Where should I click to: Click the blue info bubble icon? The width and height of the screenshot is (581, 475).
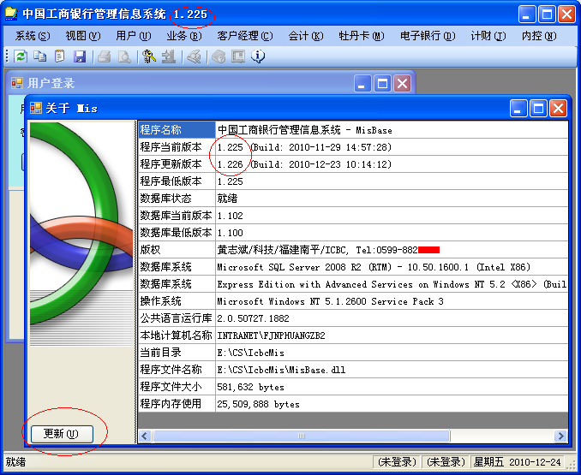pos(258,56)
